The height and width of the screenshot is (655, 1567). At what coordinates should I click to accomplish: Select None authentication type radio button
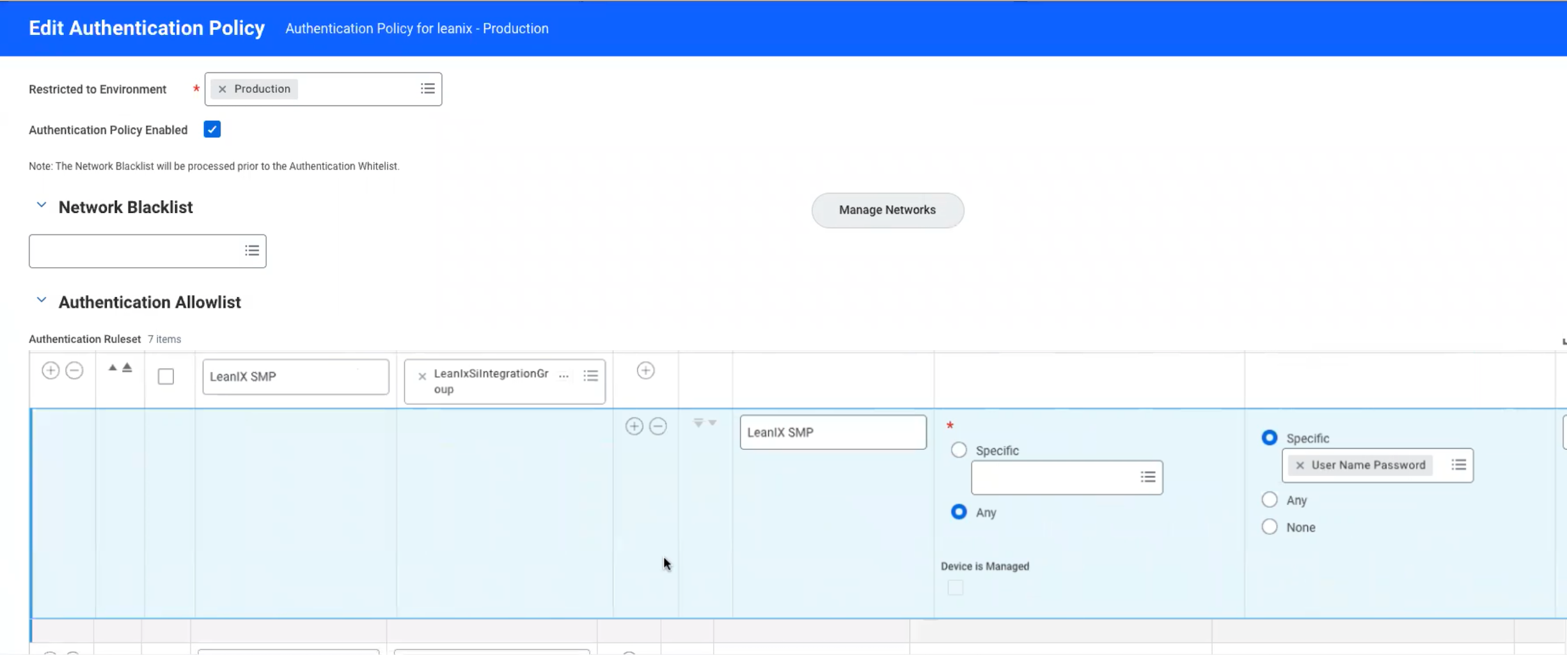pyautogui.click(x=1270, y=527)
